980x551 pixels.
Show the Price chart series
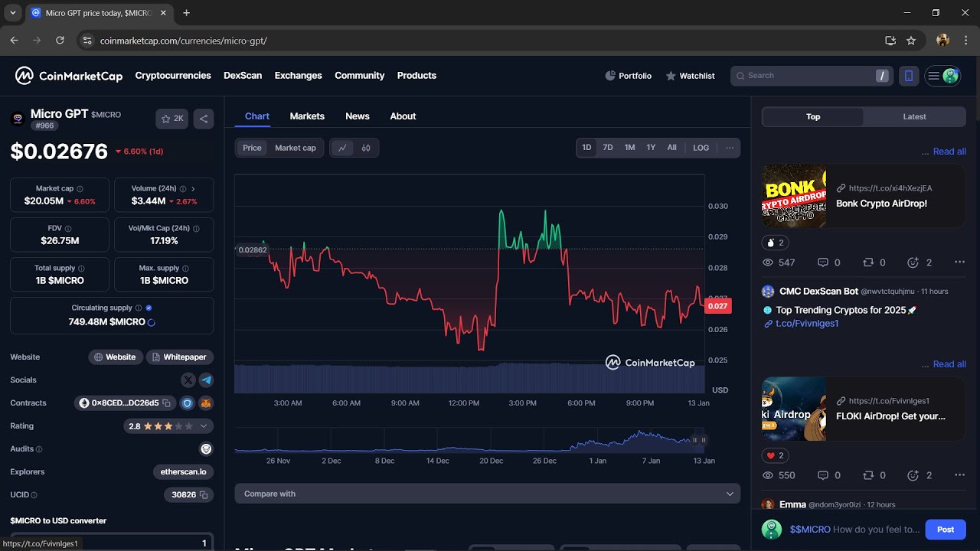click(252, 148)
